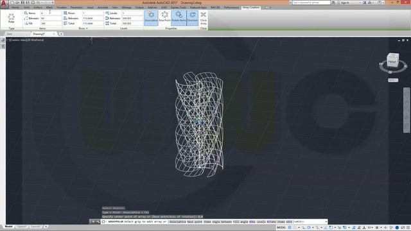The image size is (411, 231).
Task: Click the navigation bar on right edge
Action: coord(407,110)
